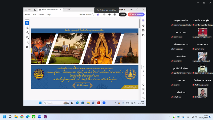Go to previous page using up chevron
The width and height of the screenshot is (213, 120).
(143, 75)
